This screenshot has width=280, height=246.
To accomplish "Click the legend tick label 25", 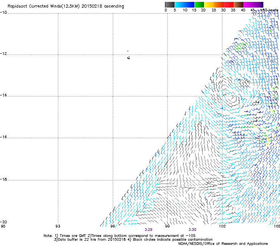I will coord(214,10).
